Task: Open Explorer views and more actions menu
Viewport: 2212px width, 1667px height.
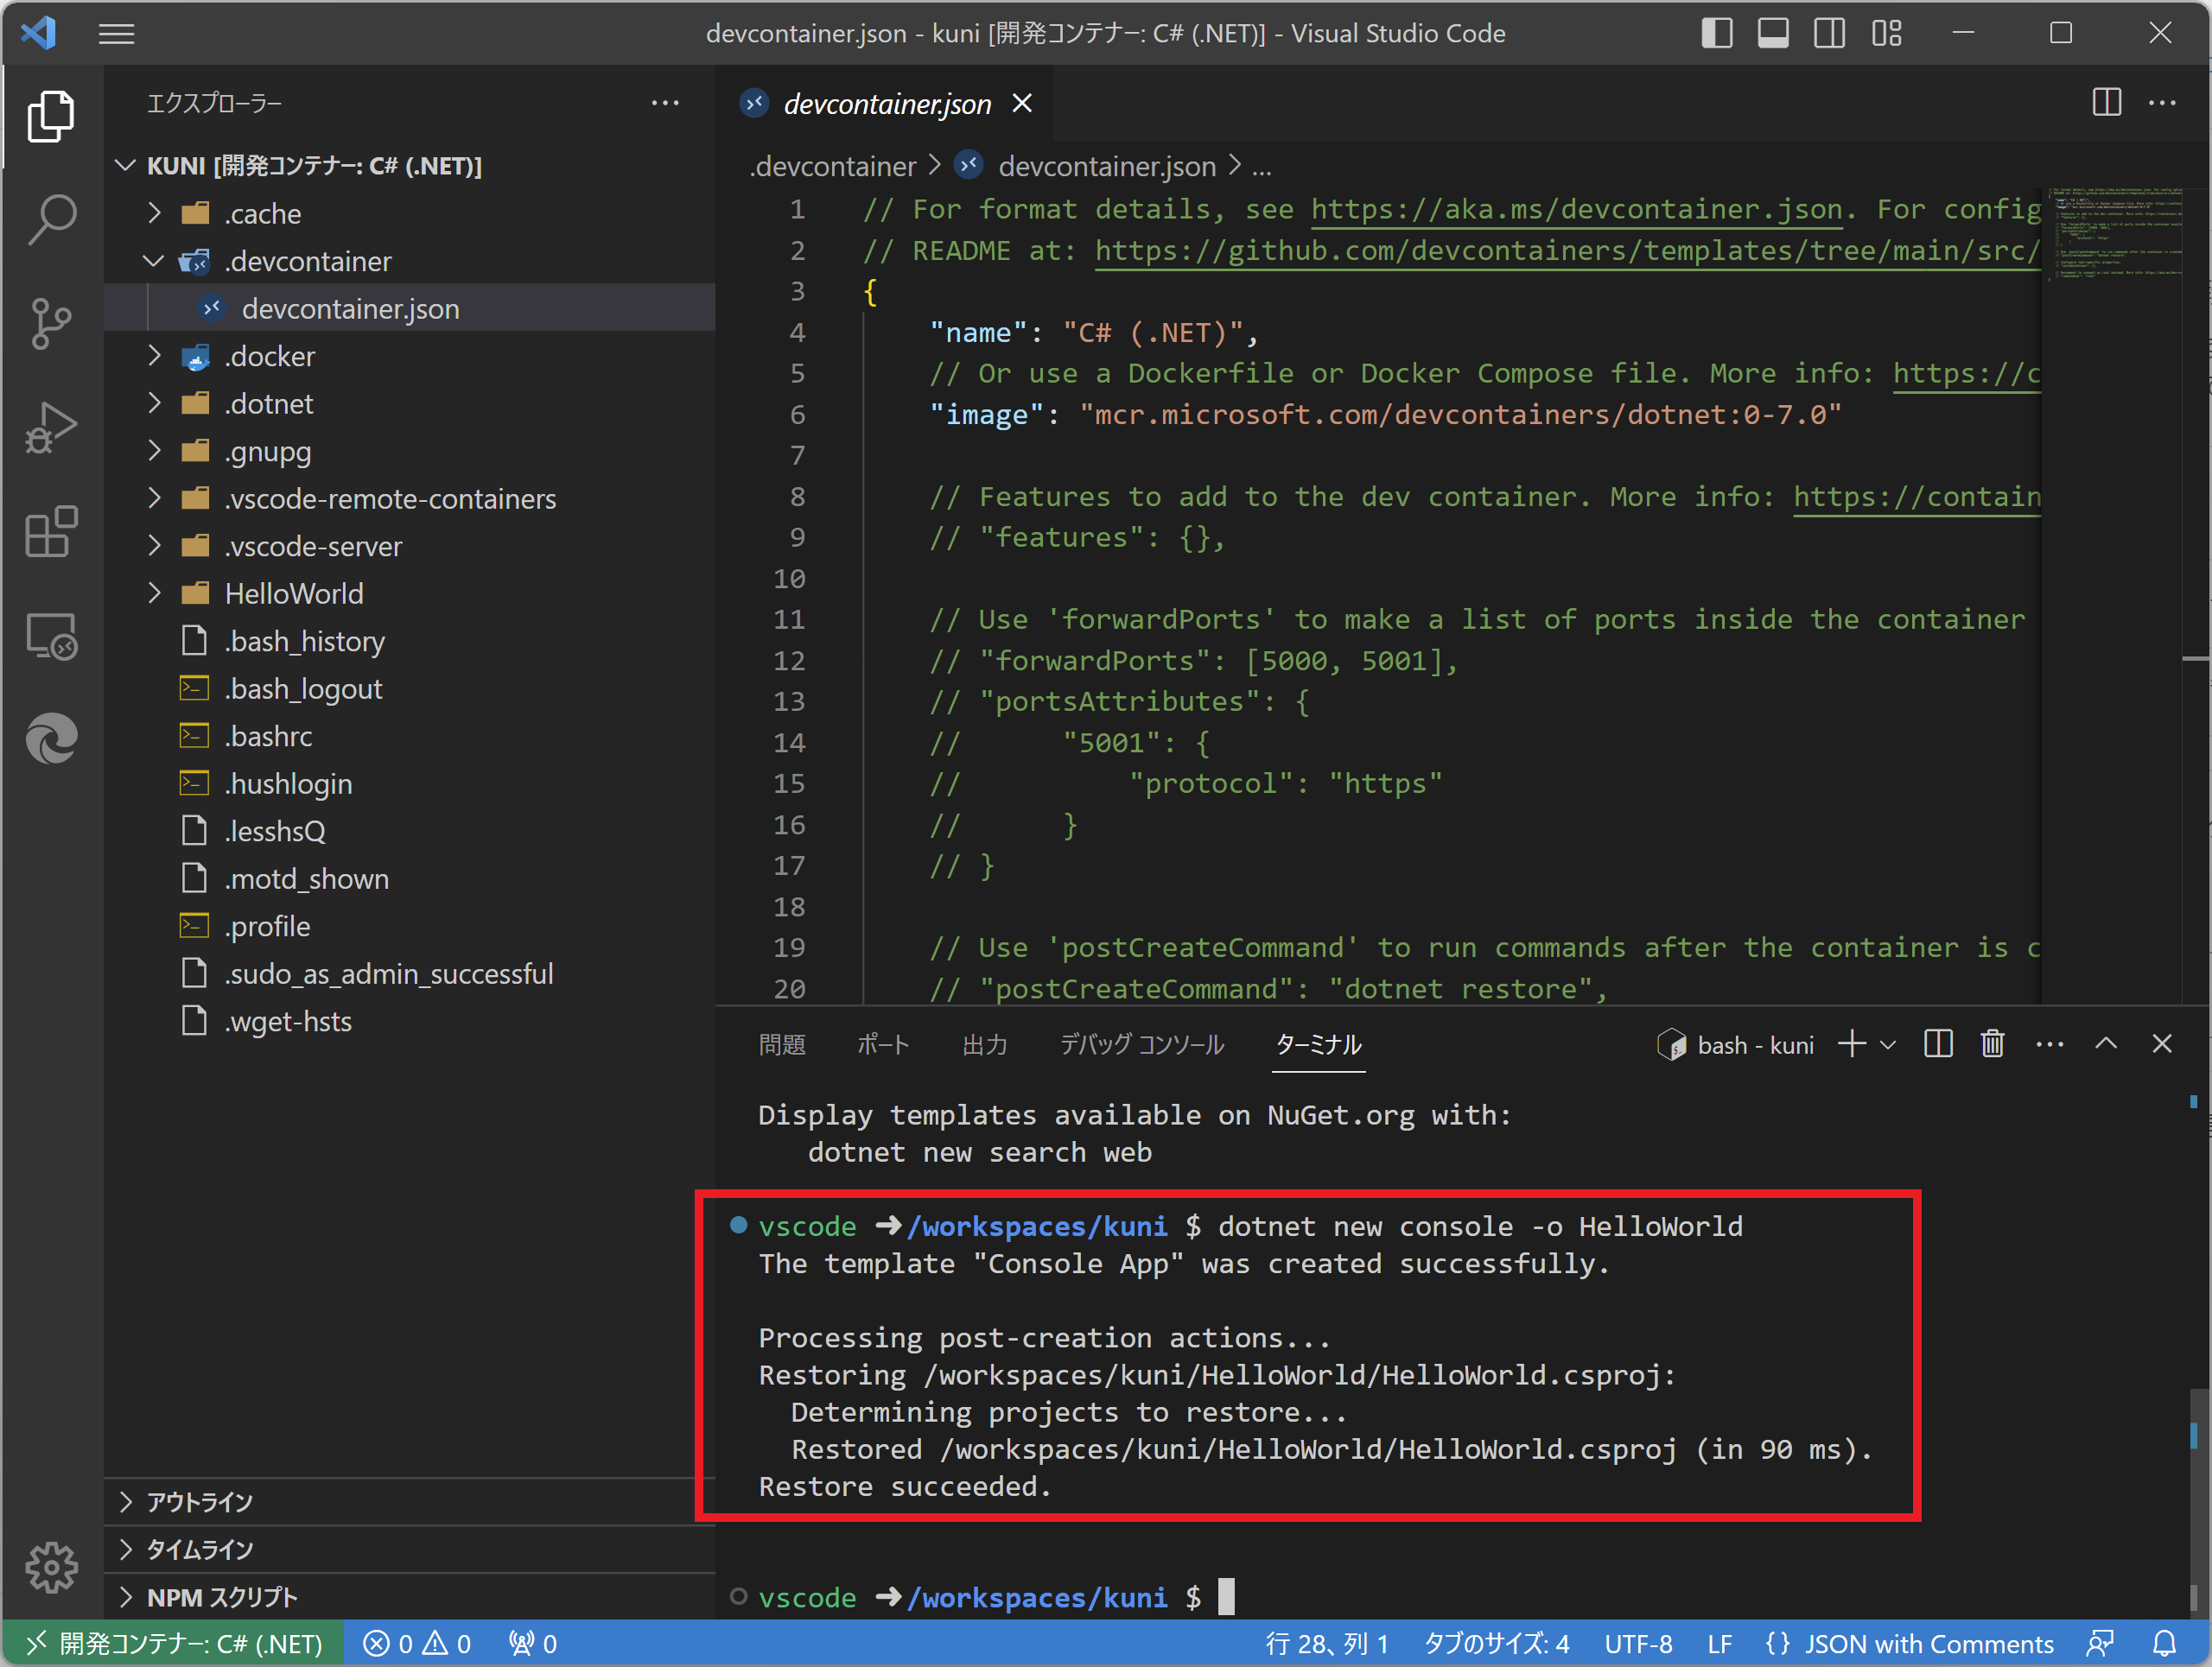Action: coord(665,103)
